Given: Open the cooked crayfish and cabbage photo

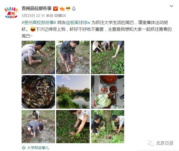Looking at the screenshot, I should pyautogui.click(x=107, y=92).
